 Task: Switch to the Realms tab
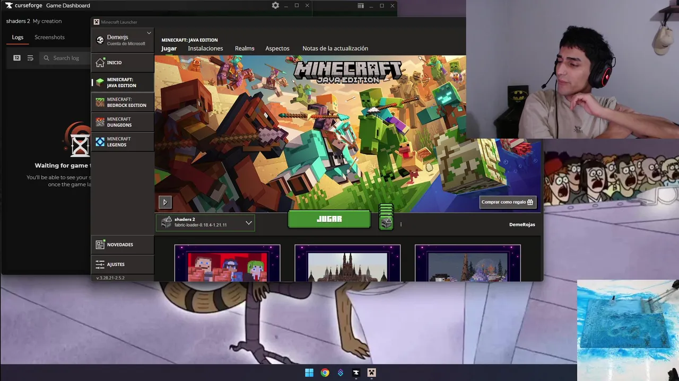pyautogui.click(x=245, y=49)
